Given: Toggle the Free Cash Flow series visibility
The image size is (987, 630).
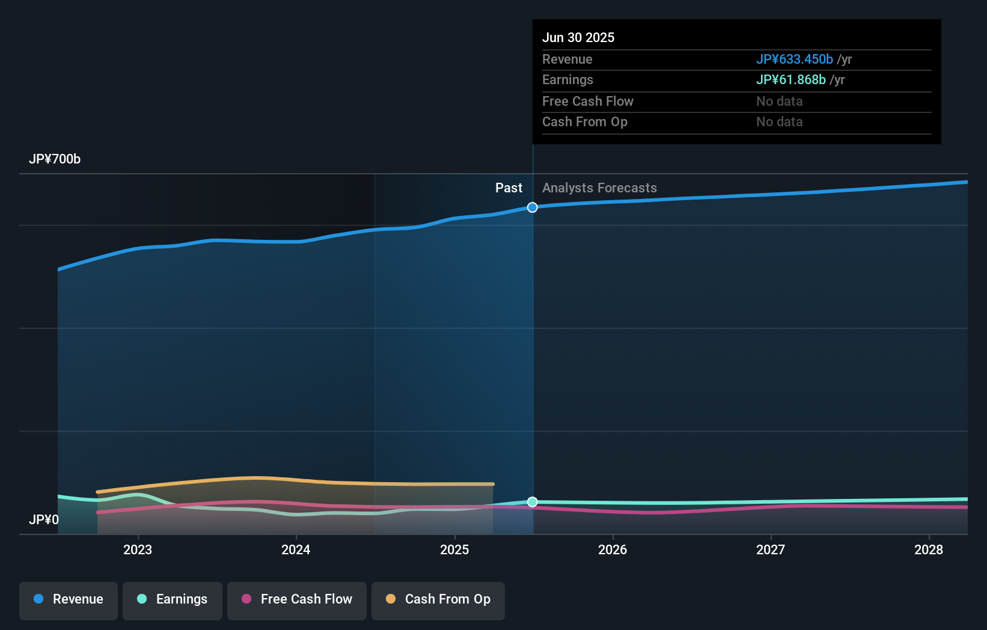Looking at the screenshot, I should 296,599.
